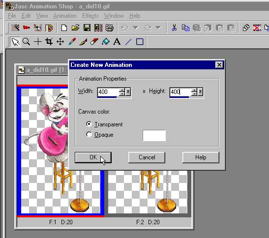269x238 pixels.
Task: Open the File menu
Action: point(12,16)
